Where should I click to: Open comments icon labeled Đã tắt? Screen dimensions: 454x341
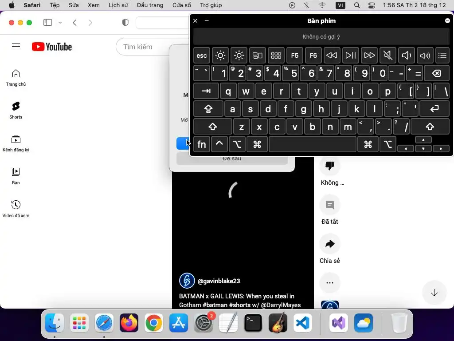click(330, 205)
